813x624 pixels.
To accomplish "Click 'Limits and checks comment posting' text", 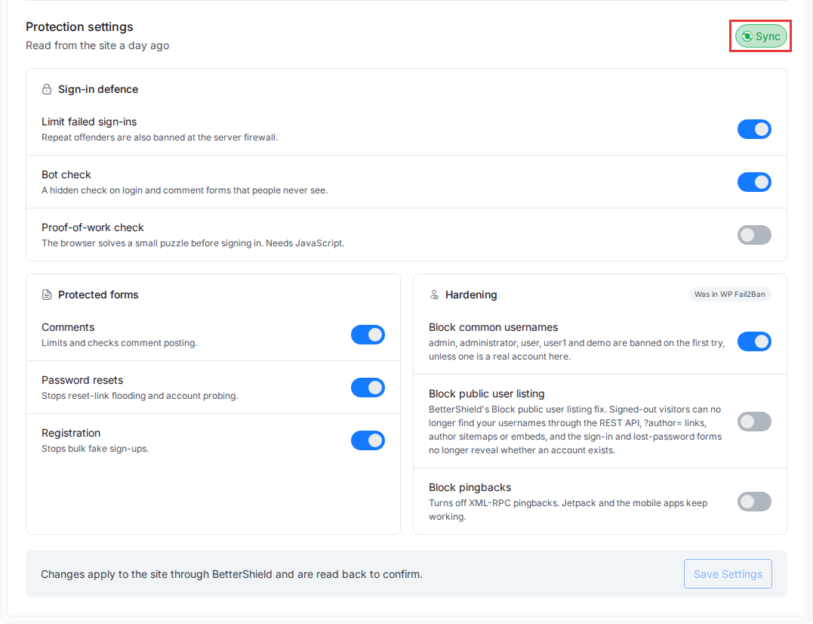I will point(119,343).
